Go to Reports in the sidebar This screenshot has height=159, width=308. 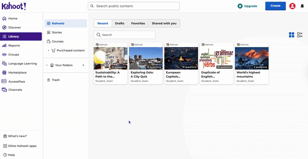coord(14,46)
